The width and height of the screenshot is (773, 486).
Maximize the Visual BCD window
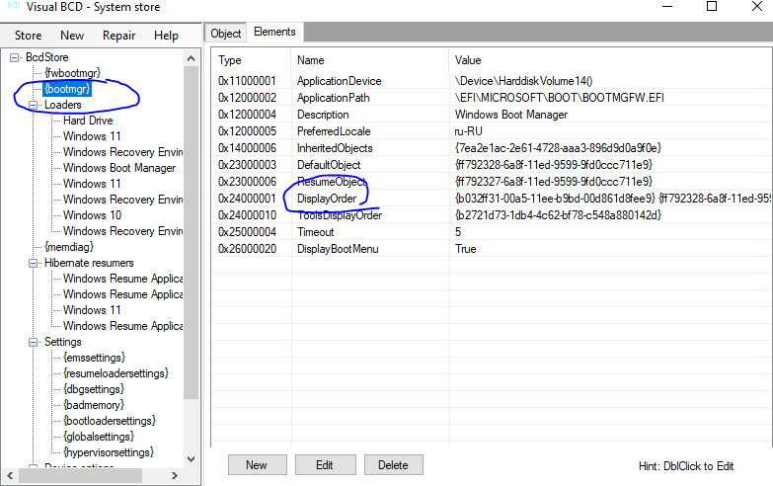point(712,6)
